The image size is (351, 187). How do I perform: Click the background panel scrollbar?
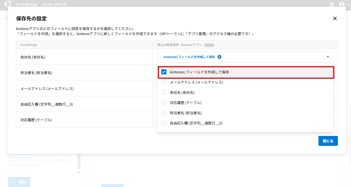tap(79, 161)
